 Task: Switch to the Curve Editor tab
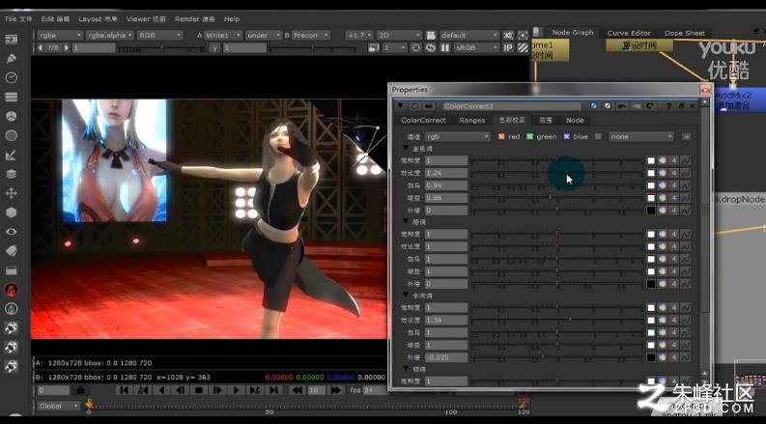629,33
